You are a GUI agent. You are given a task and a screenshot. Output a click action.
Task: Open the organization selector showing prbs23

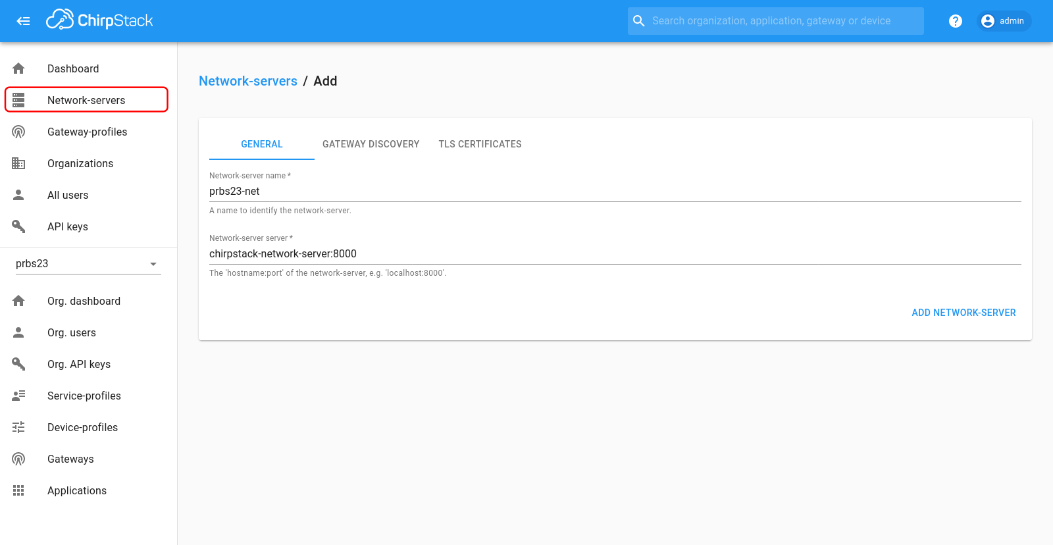[88, 263]
